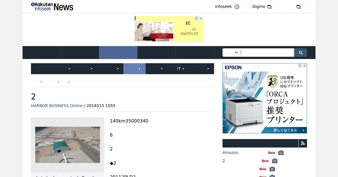Click the circled arrow icon beside Infoseek
The width and height of the screenshot is (338, 177).
[237, 7]
